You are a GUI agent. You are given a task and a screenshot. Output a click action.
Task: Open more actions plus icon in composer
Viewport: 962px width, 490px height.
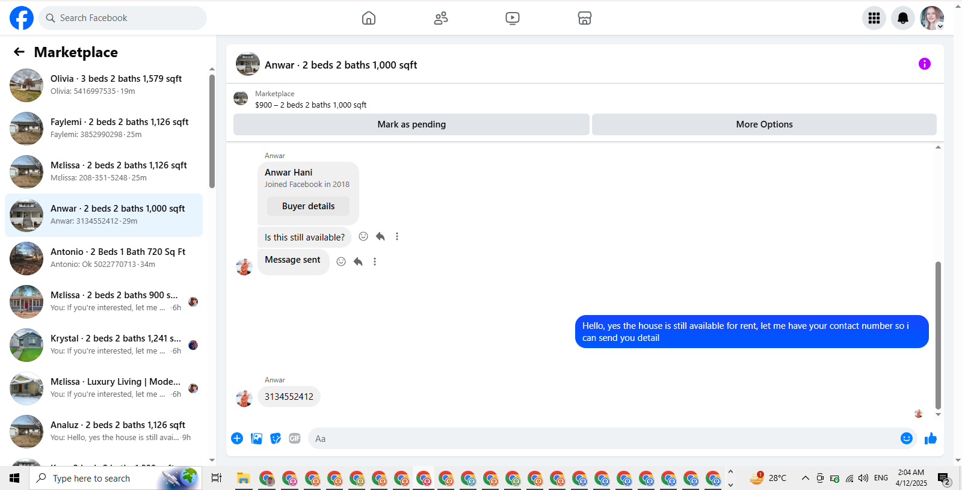237,438
